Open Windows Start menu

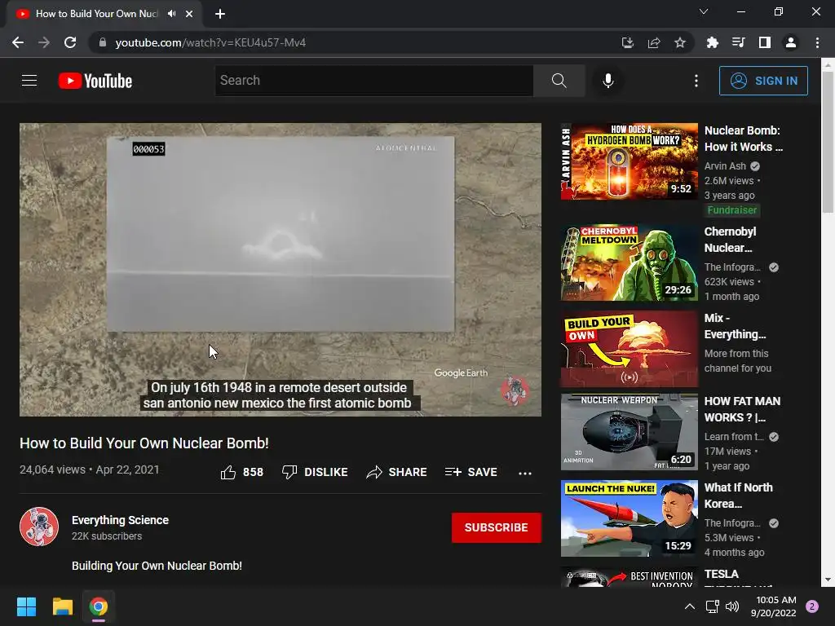pos(26,606)
